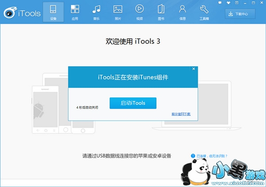The image size is (266, 187).
Task: Open the 设备 (Device) tab
Action: coord(53,12)
